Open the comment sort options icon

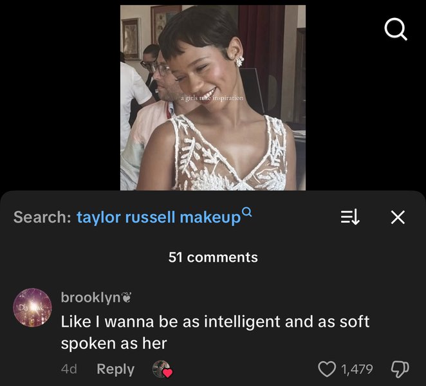coord(349,217)
